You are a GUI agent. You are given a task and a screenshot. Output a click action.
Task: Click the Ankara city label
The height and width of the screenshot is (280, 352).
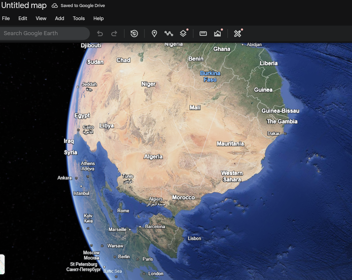tap(64, 178)
